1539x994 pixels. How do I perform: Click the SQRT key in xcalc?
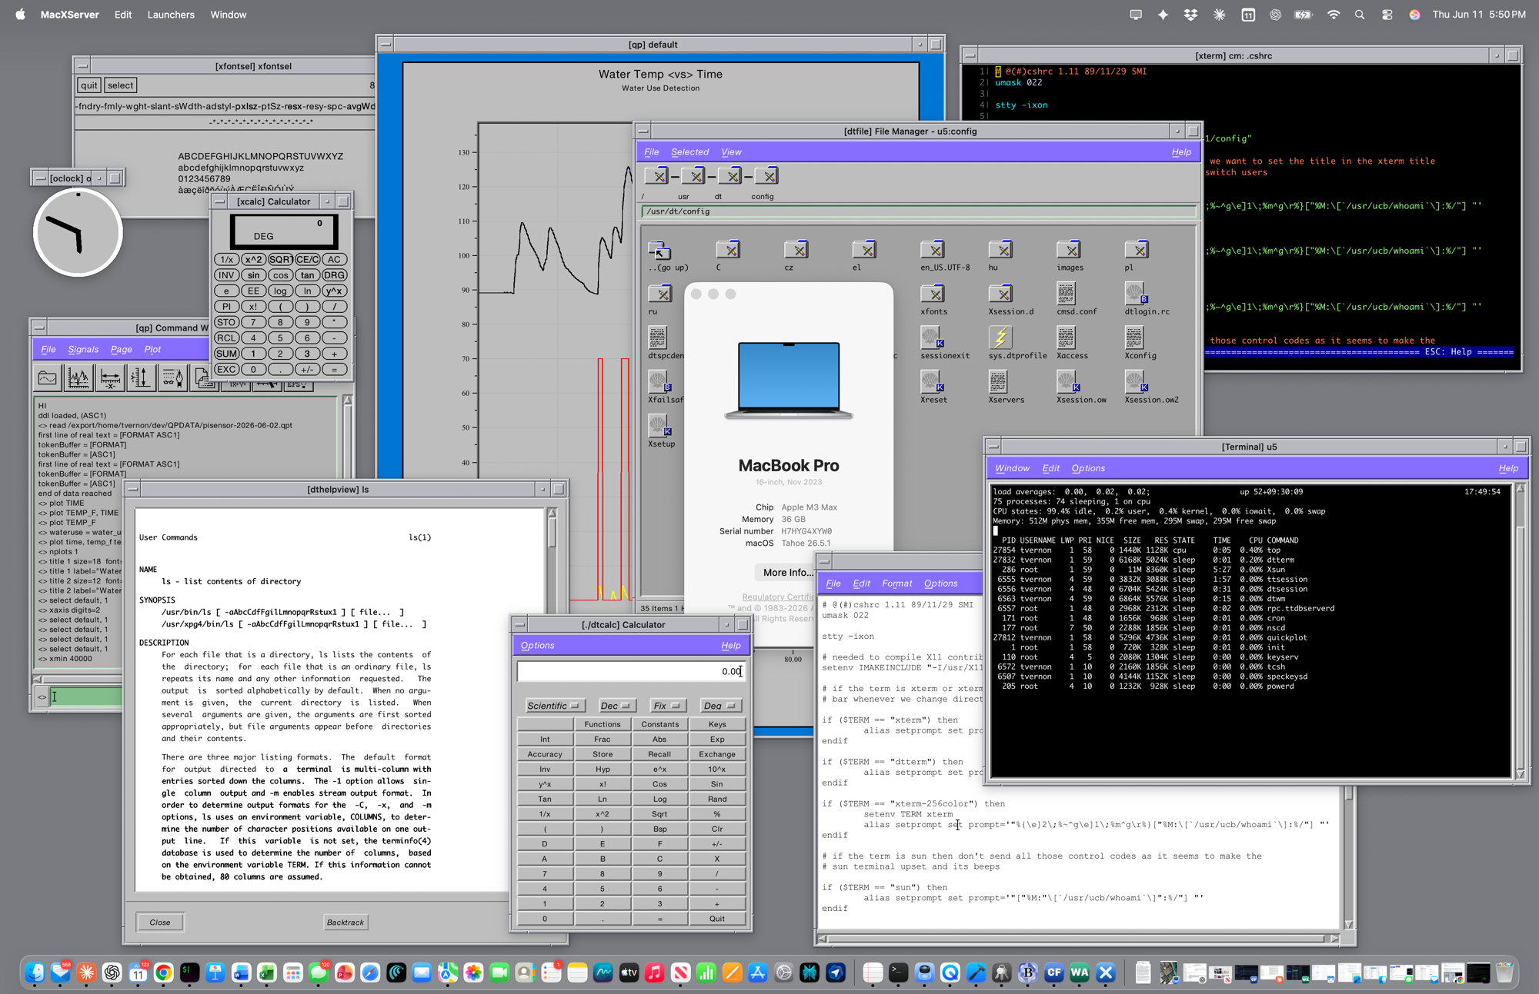point(280,260)
